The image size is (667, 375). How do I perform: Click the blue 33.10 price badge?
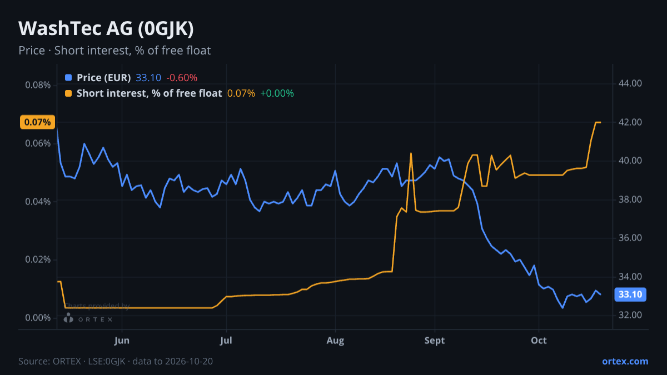tap(630, 294)
